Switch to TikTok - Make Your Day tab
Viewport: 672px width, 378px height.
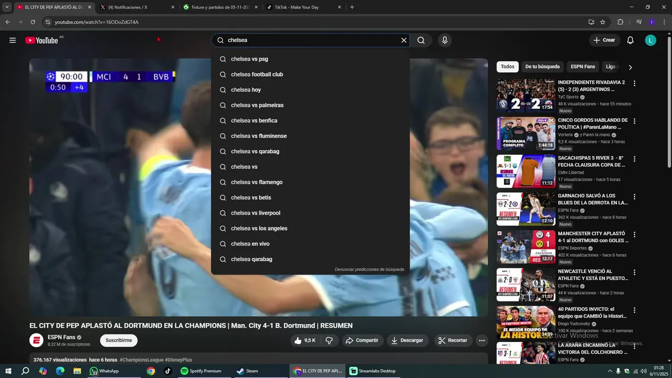click(x=303, y=7)
